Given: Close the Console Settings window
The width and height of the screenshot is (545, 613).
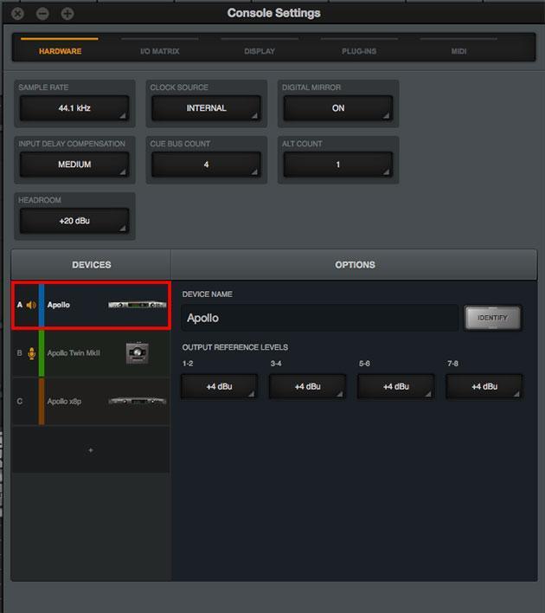Looking at the screenshot, I should coord(17,14).
